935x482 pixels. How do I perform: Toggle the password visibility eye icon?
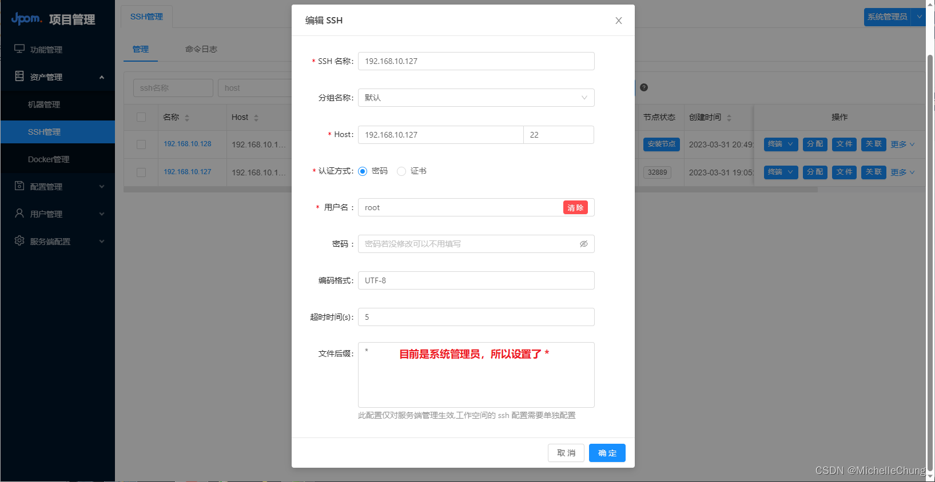coord(584,244)
